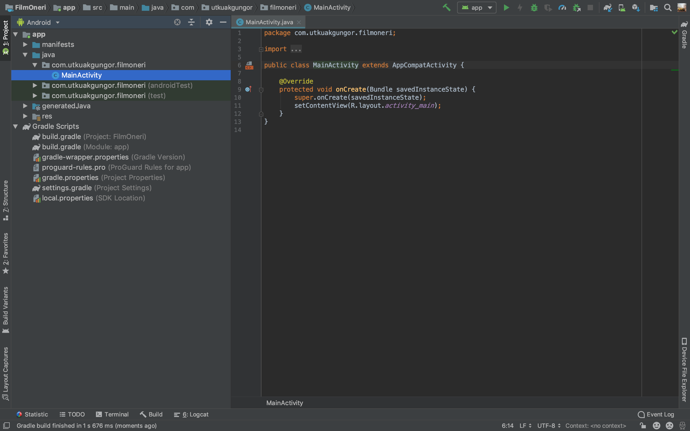
Task: Open the Terminal tool window tab
Action: click(x=112, y=414)
